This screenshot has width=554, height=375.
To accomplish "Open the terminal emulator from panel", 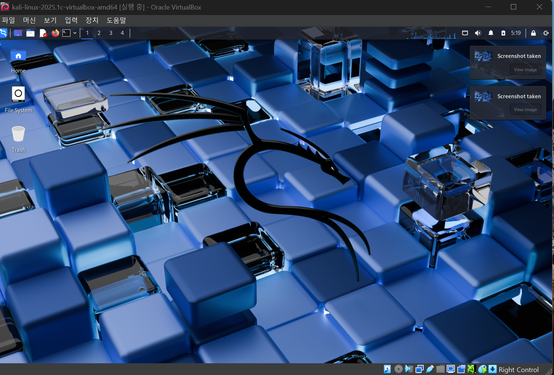I will (66, 33).
